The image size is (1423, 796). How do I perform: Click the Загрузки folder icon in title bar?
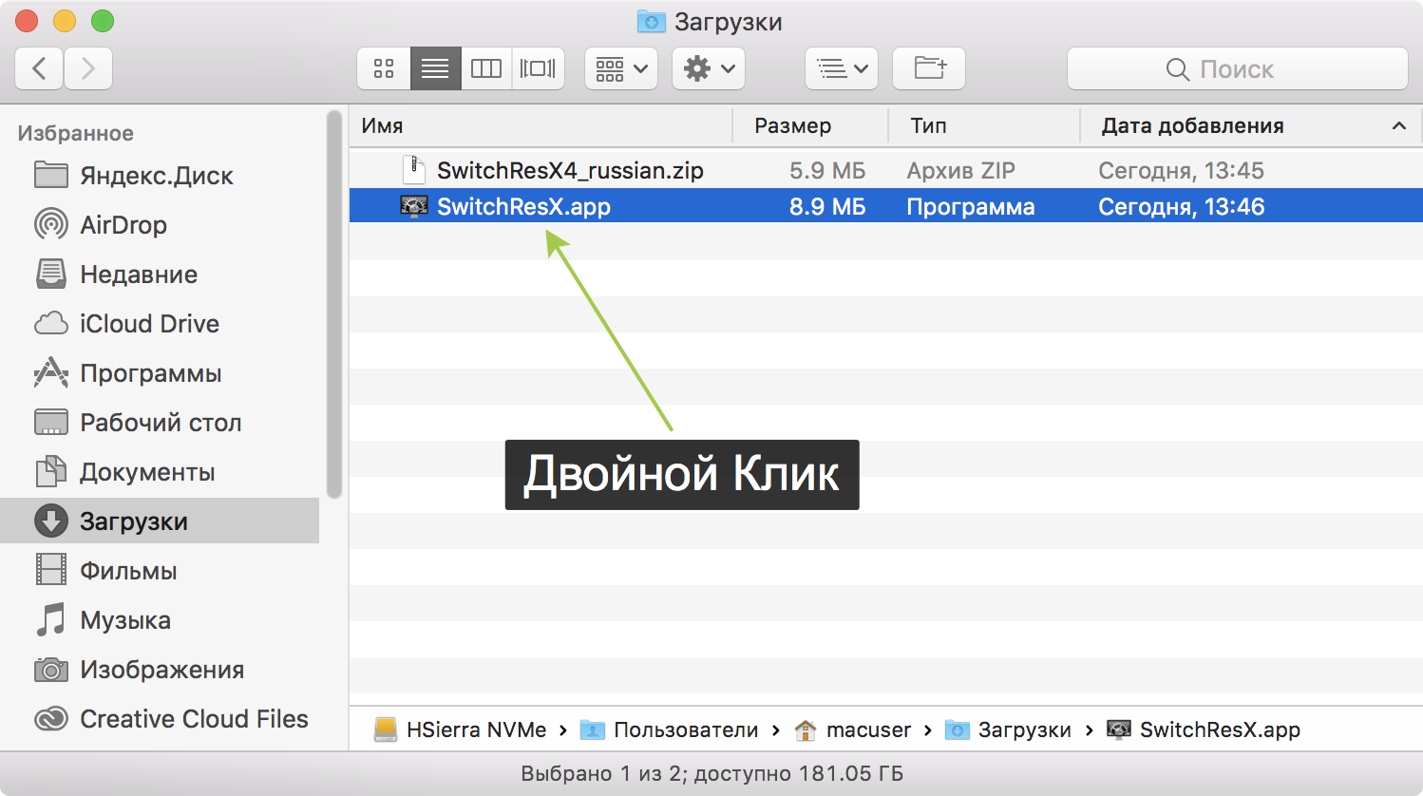pyautogui.click(x=651, y=21)
